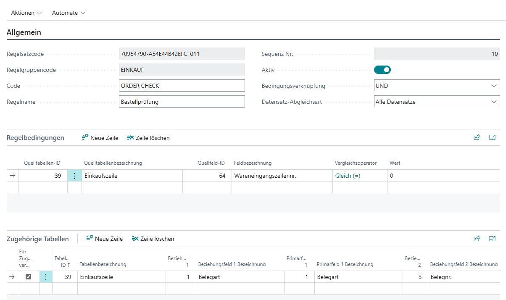
Task: Disable the Aktiv toggle switch
Action: 382,70
